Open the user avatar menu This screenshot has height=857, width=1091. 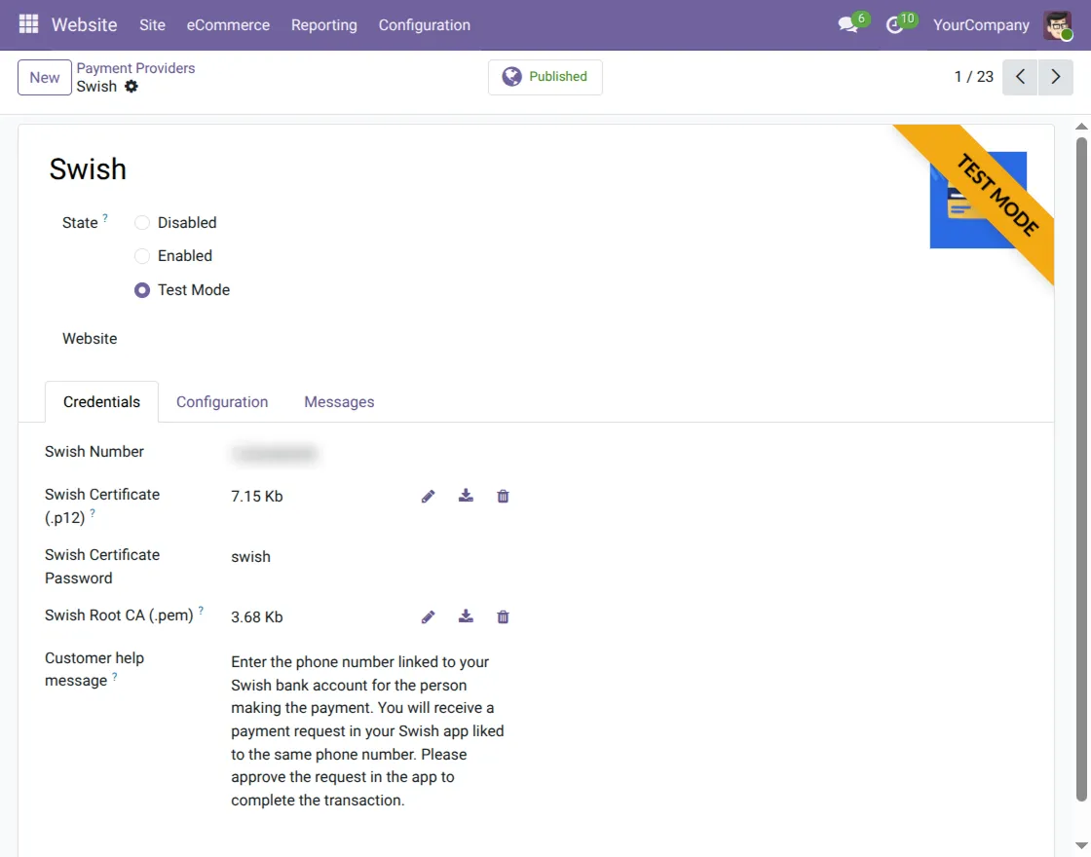[x=1058, y=25]
